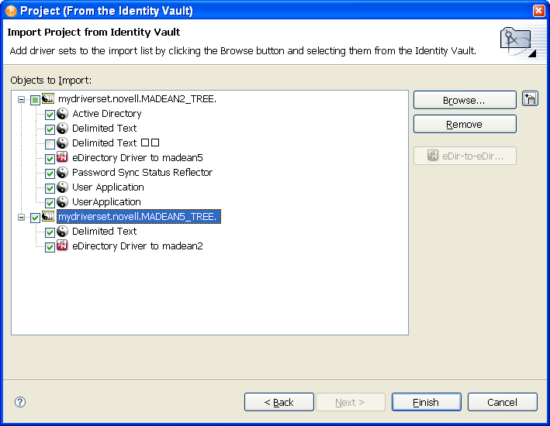Uncheck the Password Sync Status Reflector checkbox

50,173
